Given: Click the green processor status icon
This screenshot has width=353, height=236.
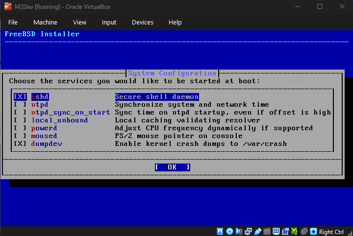Looking at the screenshot, I should click(x=295, y=232).
